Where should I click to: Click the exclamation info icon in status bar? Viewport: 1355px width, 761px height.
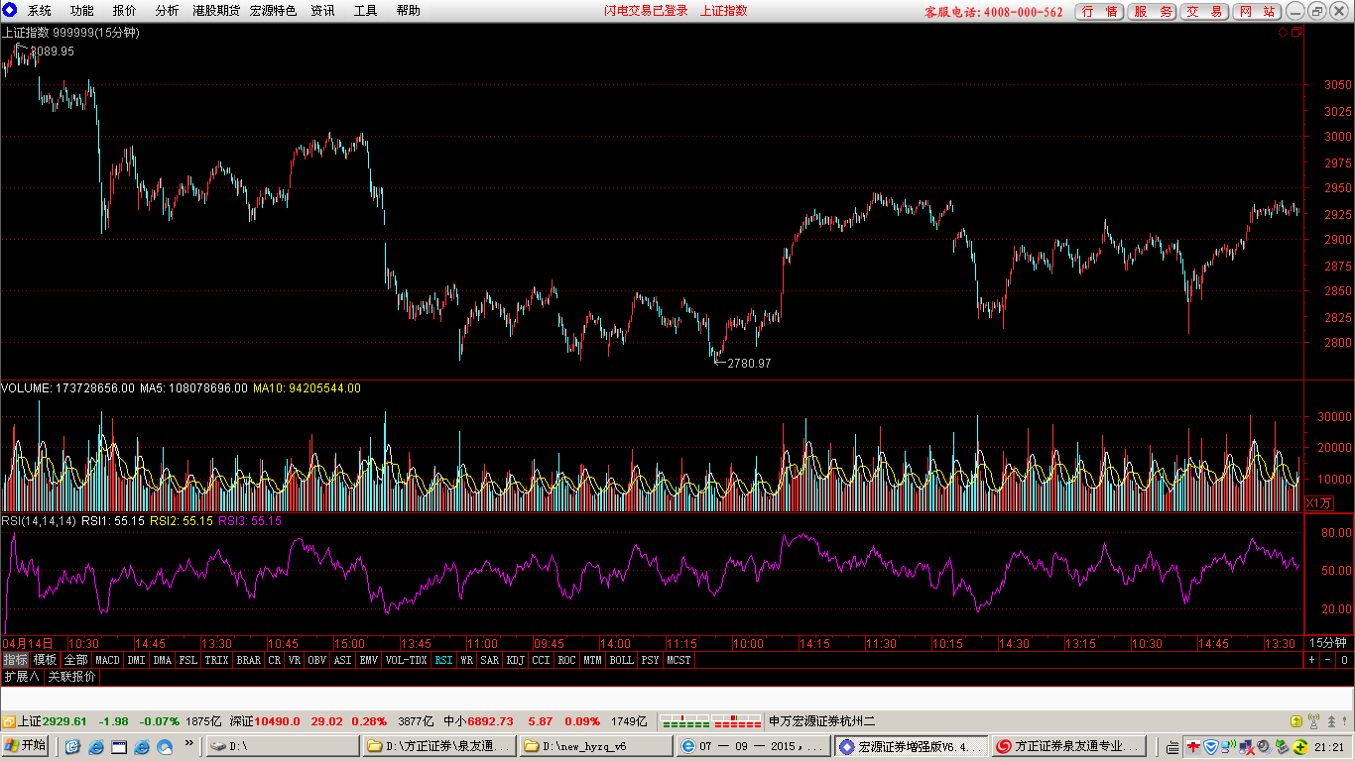coord(1344,721)
